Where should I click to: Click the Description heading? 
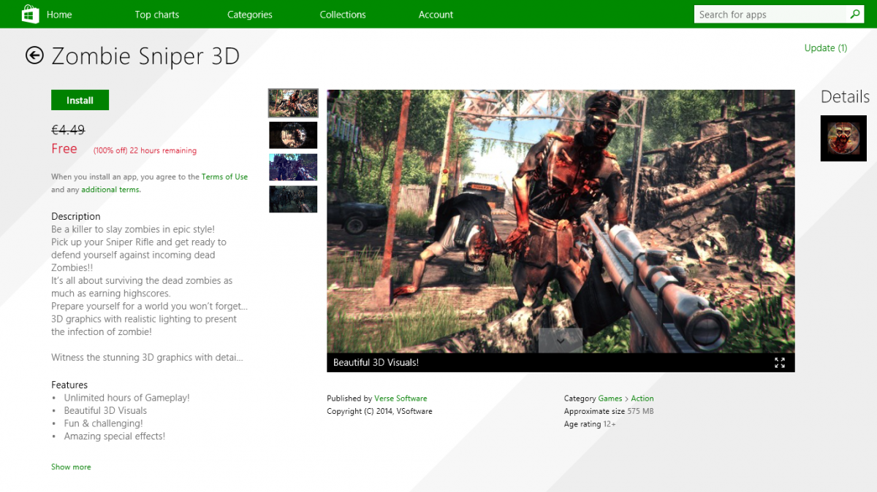(76, 216)
